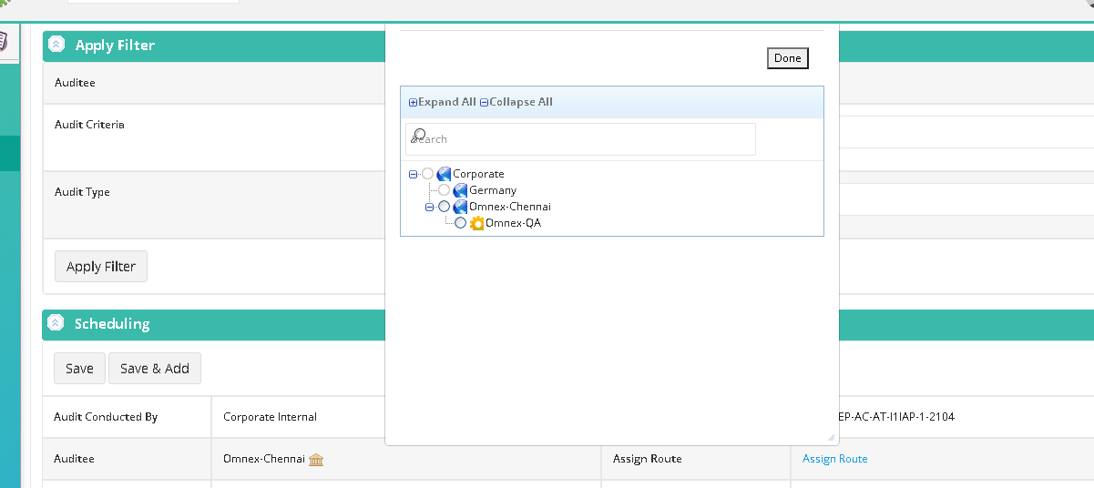Click the orange gear icon beside Omnex-QA

coord(476,223)
